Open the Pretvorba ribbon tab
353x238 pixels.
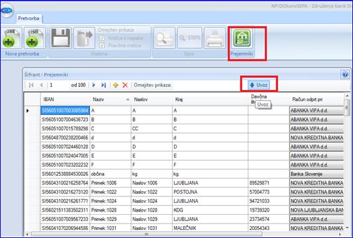(28, 19)
